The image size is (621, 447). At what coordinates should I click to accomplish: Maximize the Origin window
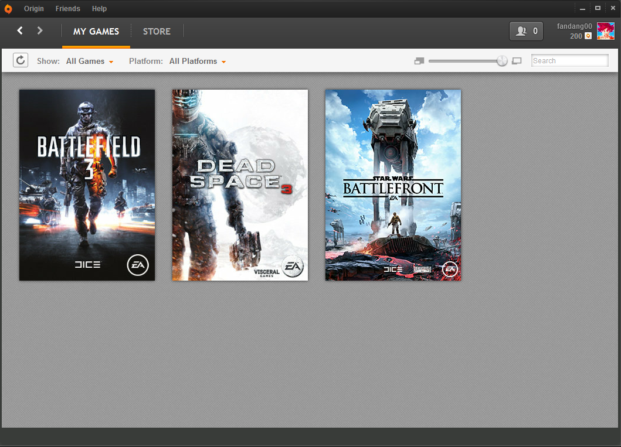click(x=598, y=8)
